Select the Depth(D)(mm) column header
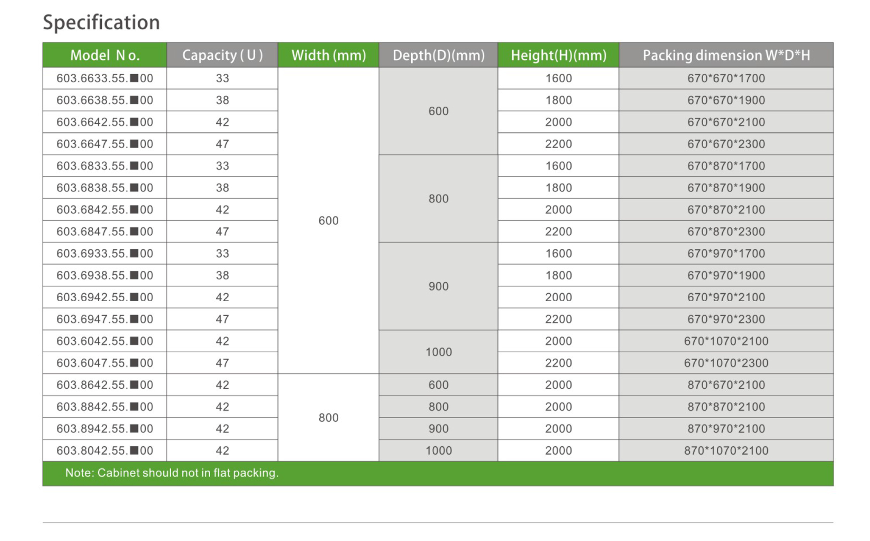This screenshot has width=870, height=541. 438,55
